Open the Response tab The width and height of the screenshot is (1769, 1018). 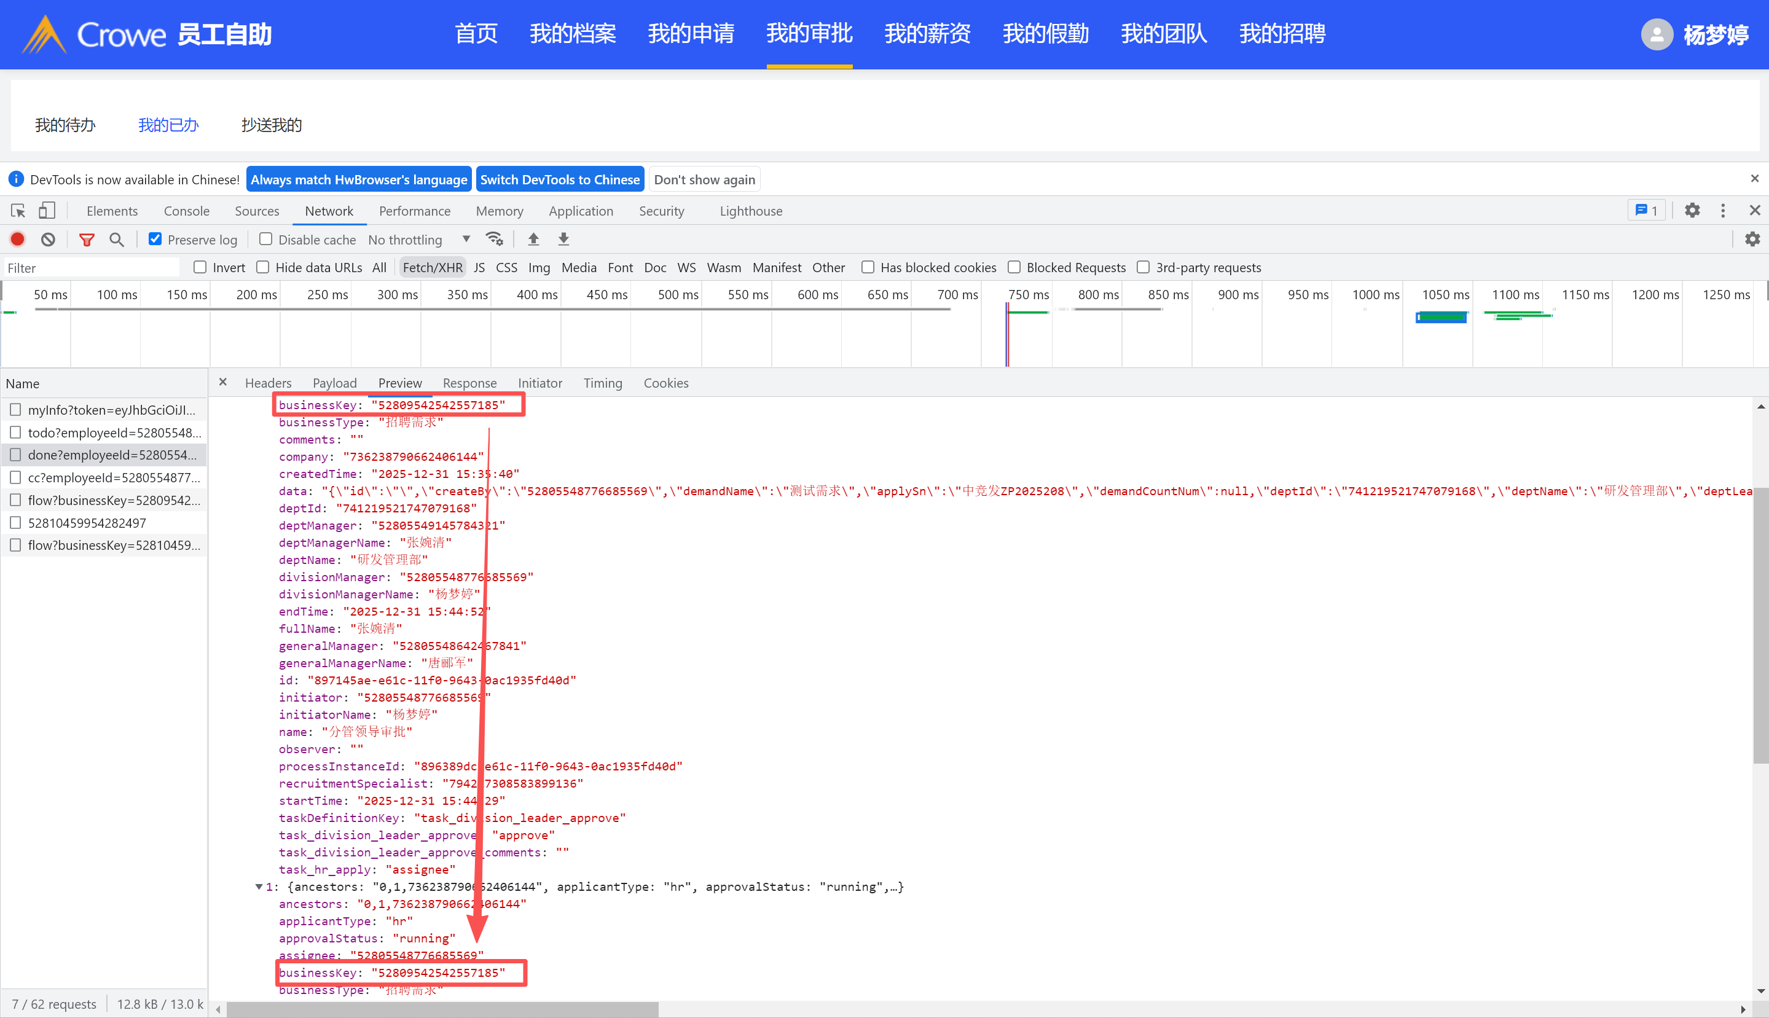click(469, 383)
